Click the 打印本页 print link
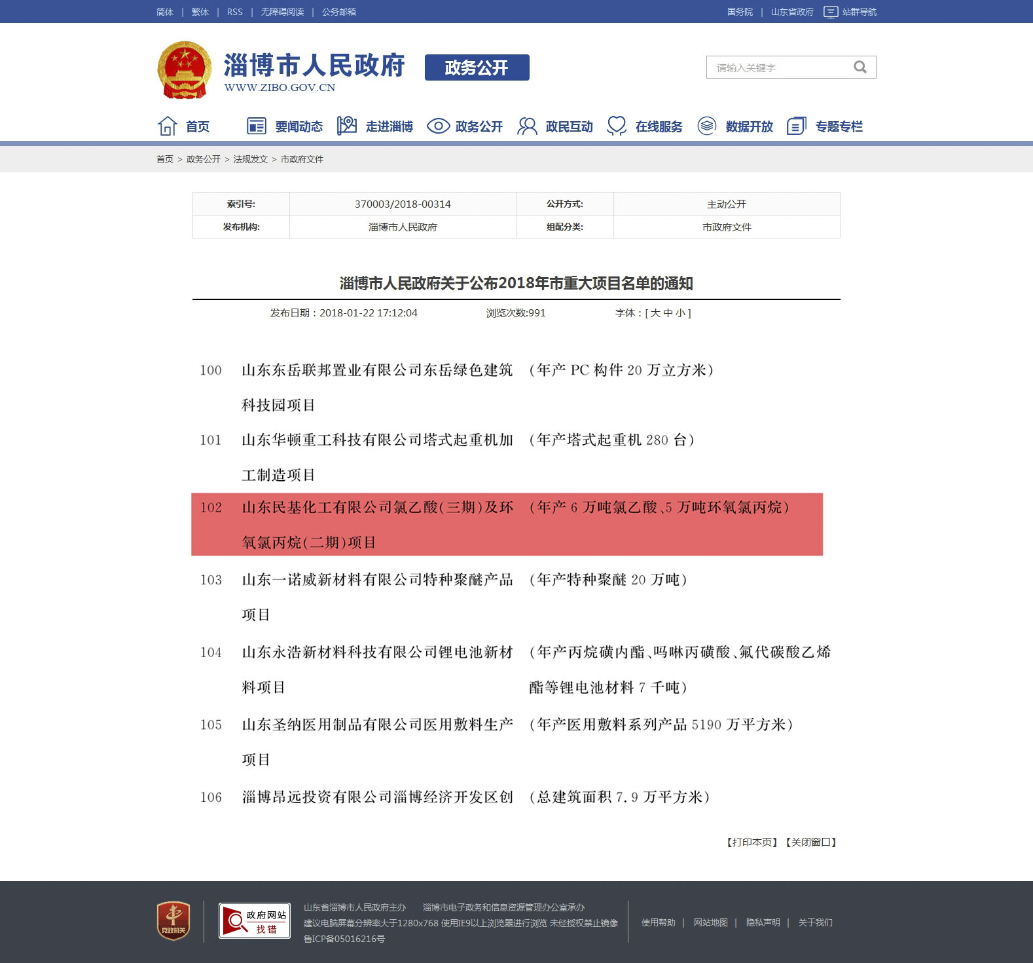 point(752,842)
